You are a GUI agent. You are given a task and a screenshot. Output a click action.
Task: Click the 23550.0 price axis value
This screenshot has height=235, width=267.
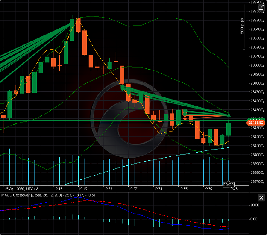[x=258, y=20]
